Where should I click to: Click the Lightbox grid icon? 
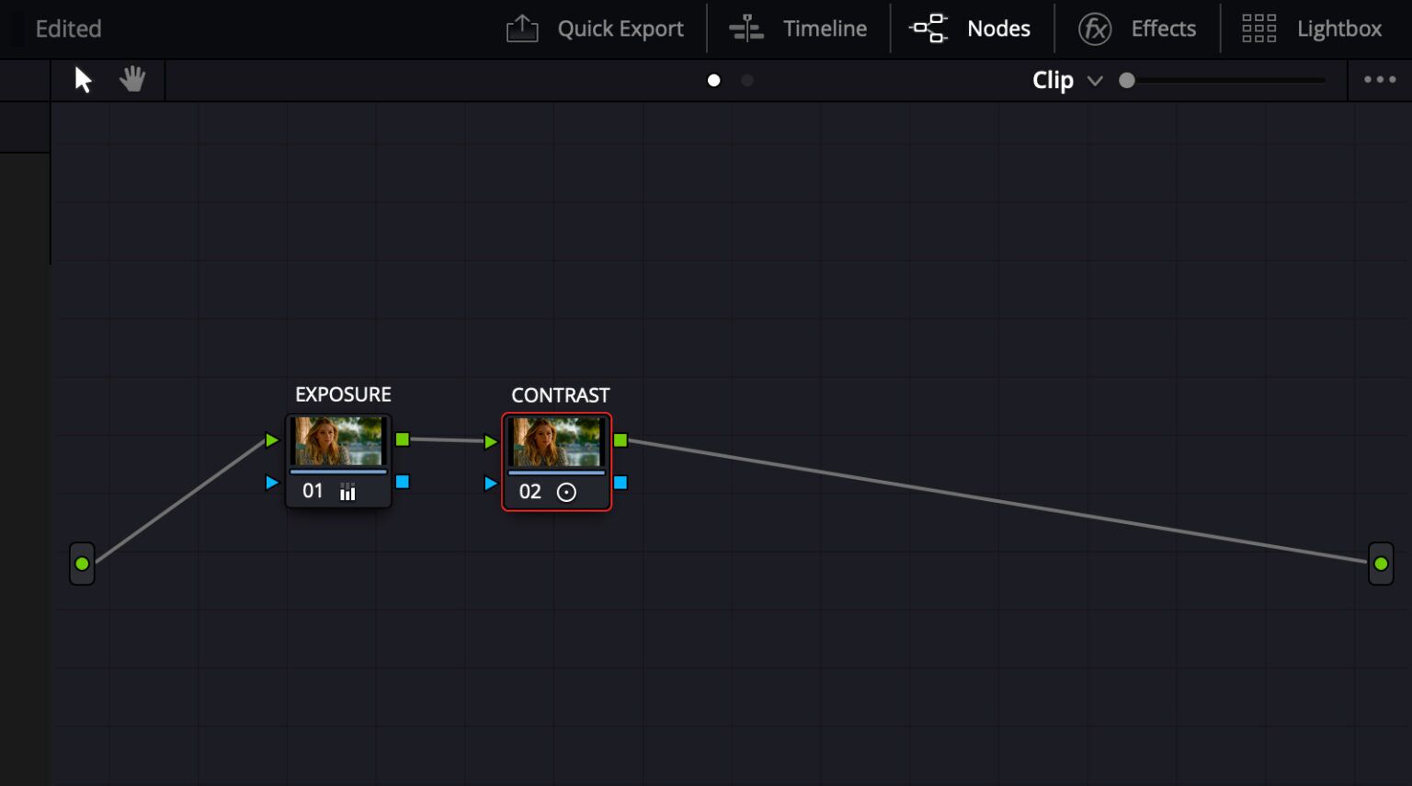pyautogui.click(x=1258, y=28)
